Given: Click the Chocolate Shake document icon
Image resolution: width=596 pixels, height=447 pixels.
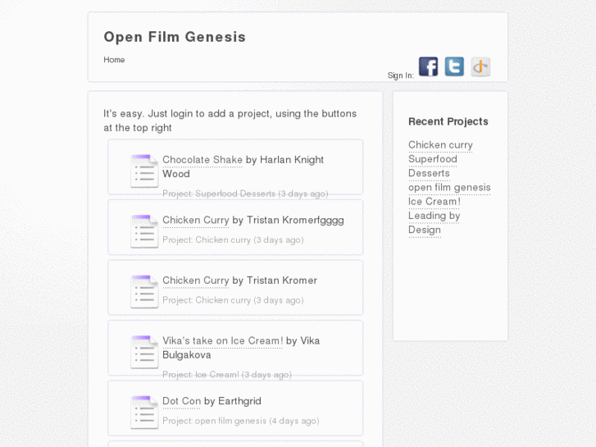Looking at the screenshot, I should pyautogui.click(x=144, y=171).
